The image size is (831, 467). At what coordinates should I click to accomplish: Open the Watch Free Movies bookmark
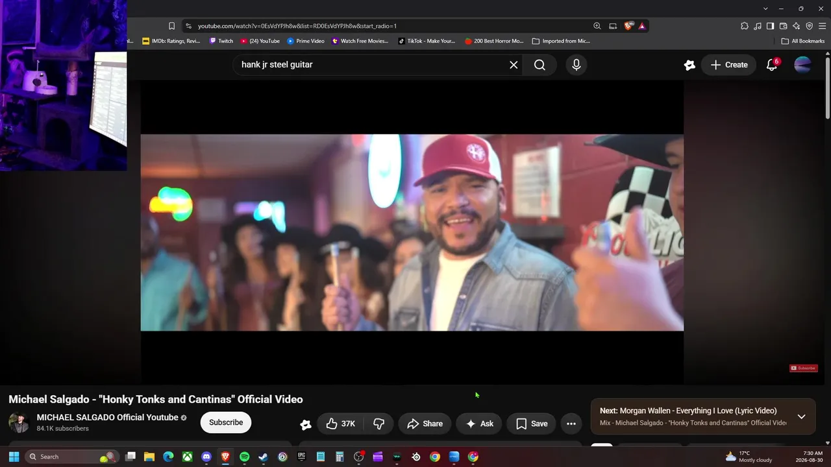tap(360, 41)
